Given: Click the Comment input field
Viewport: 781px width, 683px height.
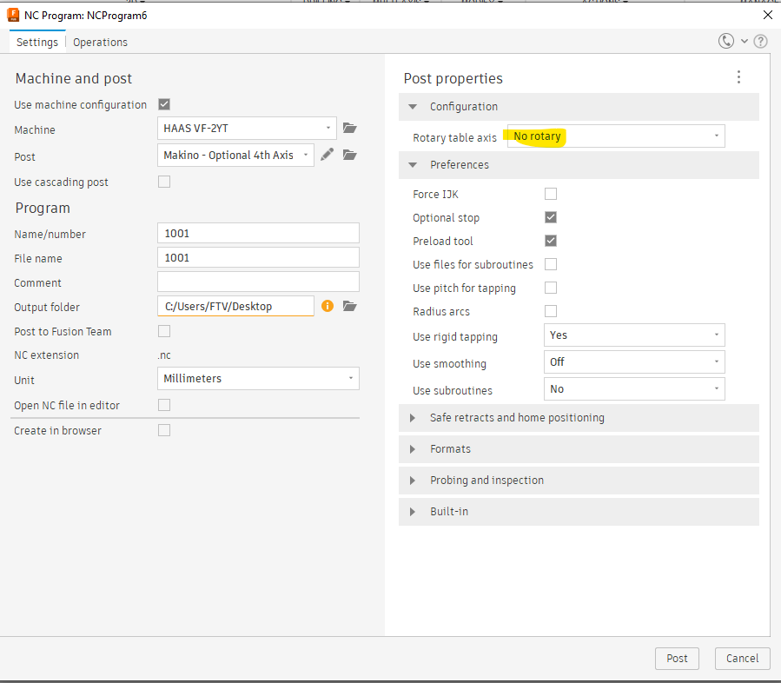Looking at the screenshot, I should tap(257, 281).
